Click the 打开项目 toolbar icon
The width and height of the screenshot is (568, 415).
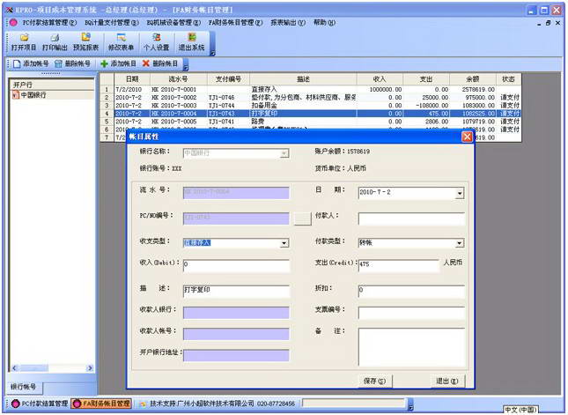pos(24,42)
